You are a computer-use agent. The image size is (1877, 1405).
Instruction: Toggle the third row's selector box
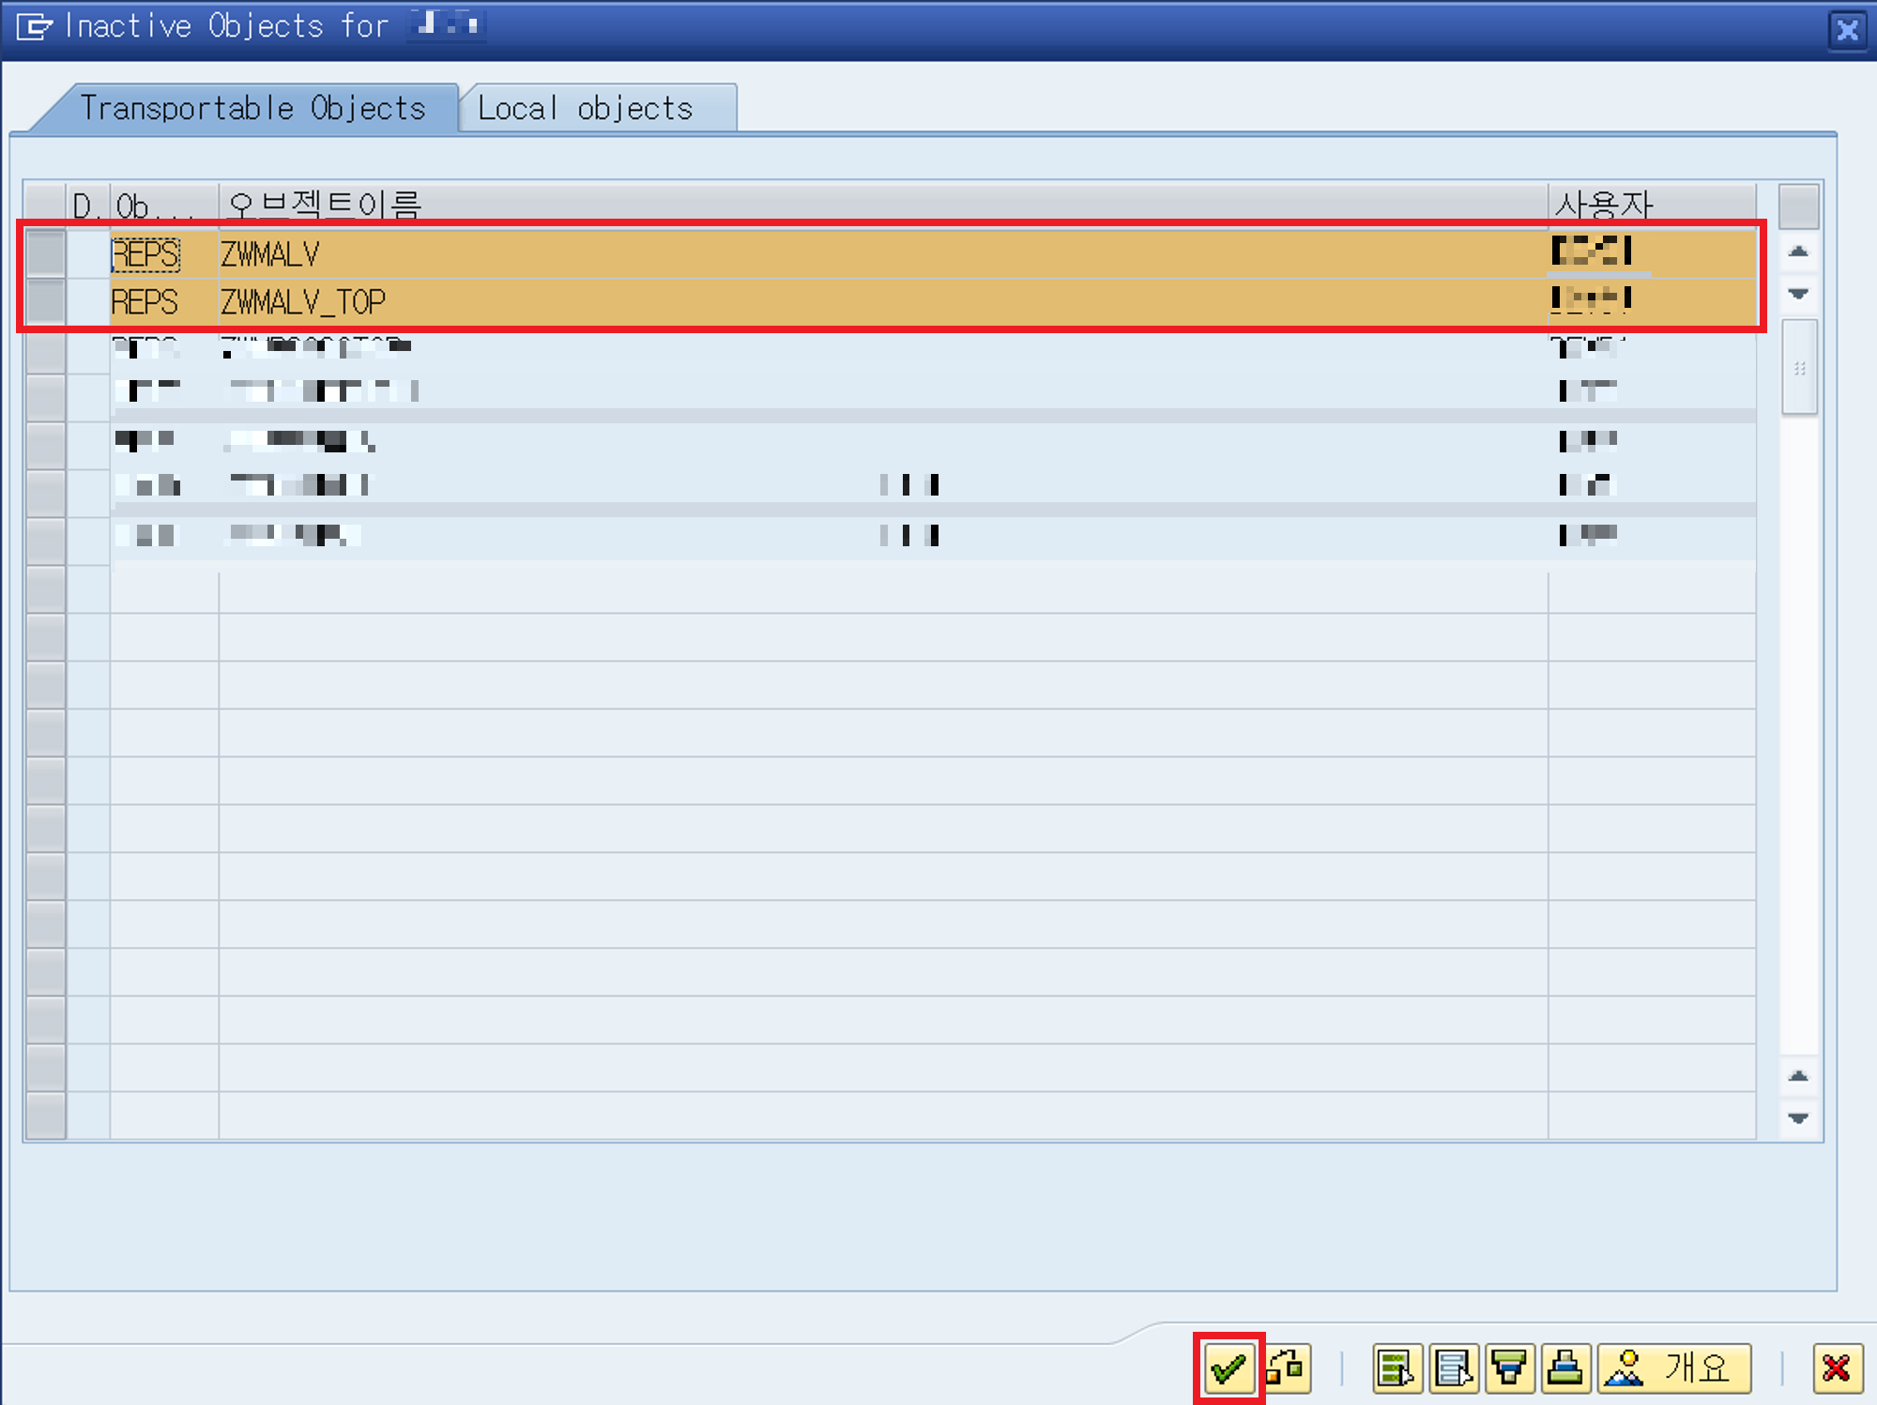(45, 349)
